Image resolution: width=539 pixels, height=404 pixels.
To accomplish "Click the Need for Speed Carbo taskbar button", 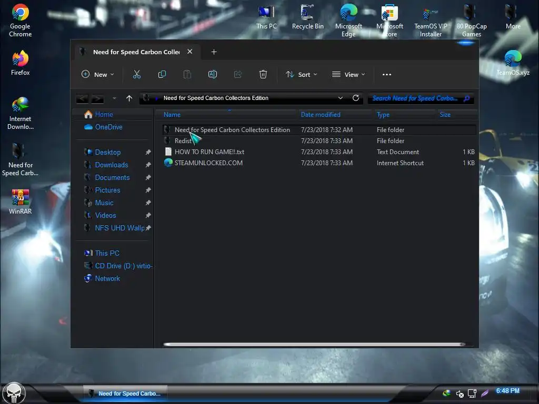I will [125, 393].
